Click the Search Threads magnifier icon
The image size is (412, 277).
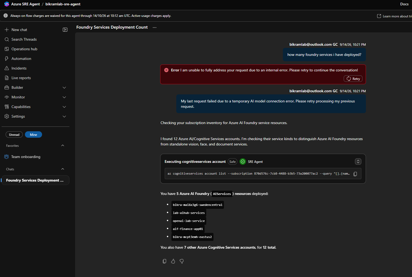[7, 39]
